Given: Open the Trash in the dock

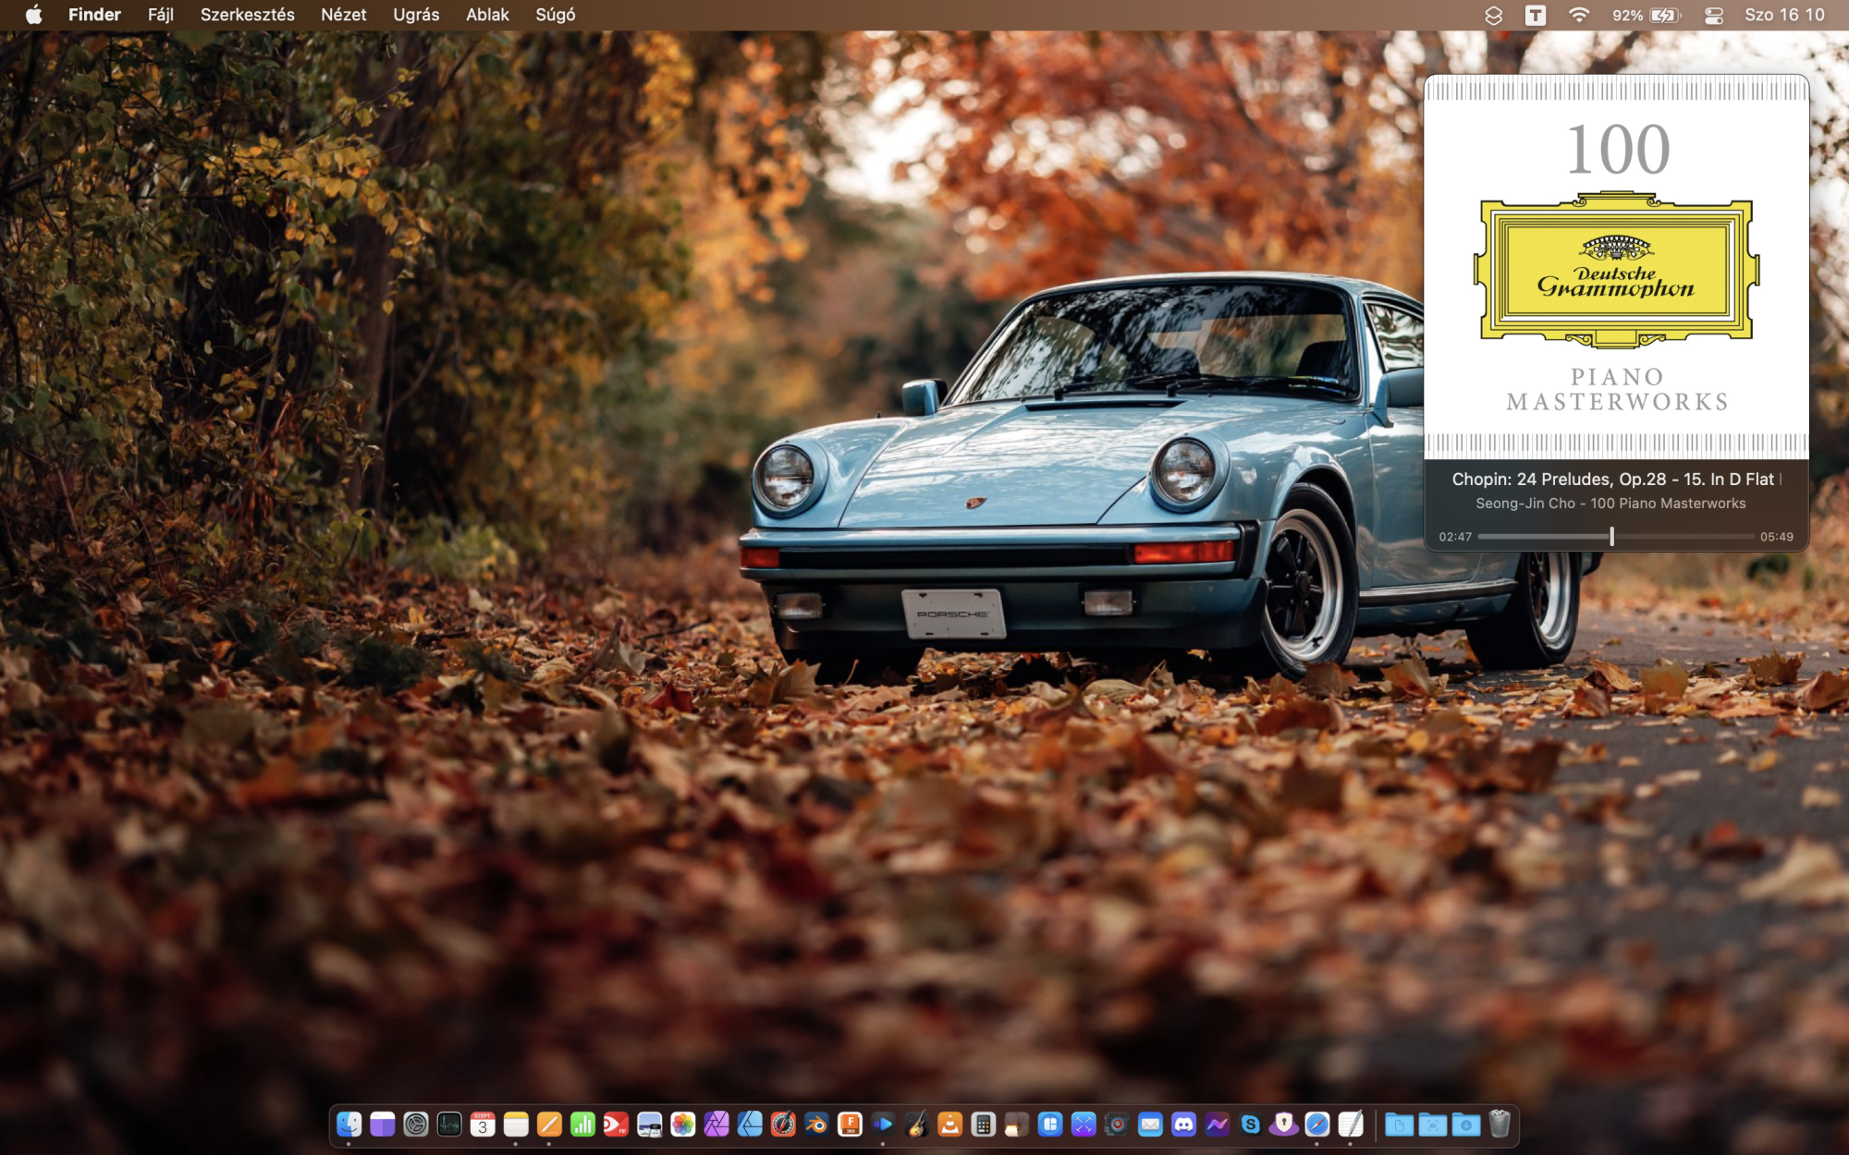Looking at the screenshot, I should pyautogui.click(x=1500, y=1125).
